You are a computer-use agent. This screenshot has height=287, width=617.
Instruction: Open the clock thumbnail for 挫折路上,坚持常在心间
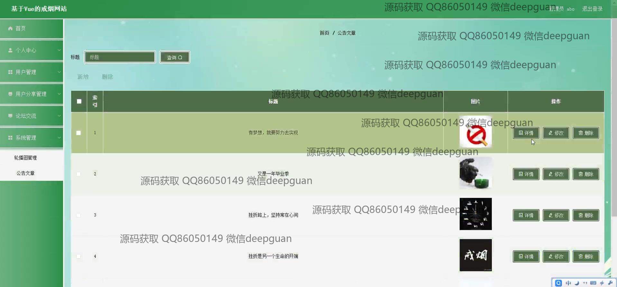tap(475, 214)
